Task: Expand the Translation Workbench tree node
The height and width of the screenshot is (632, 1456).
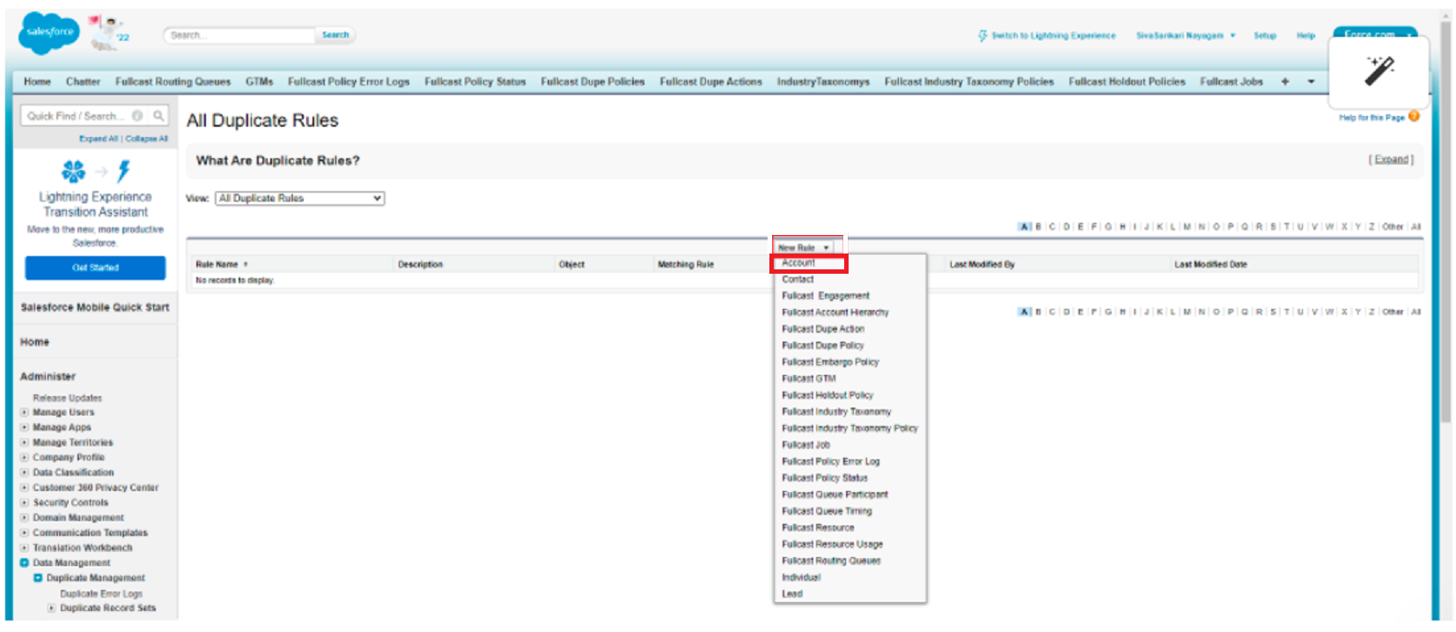Action: click(25, 547)
